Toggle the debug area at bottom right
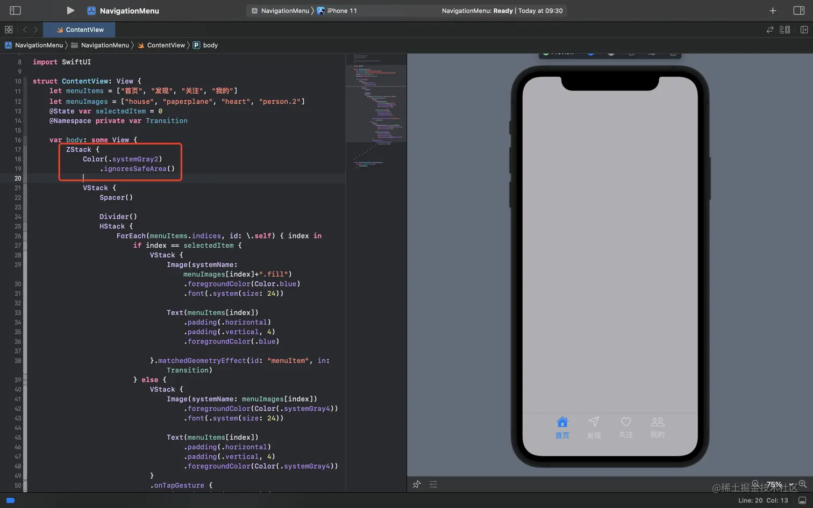This screenshot has height=508, width=813. pos(802,500)
